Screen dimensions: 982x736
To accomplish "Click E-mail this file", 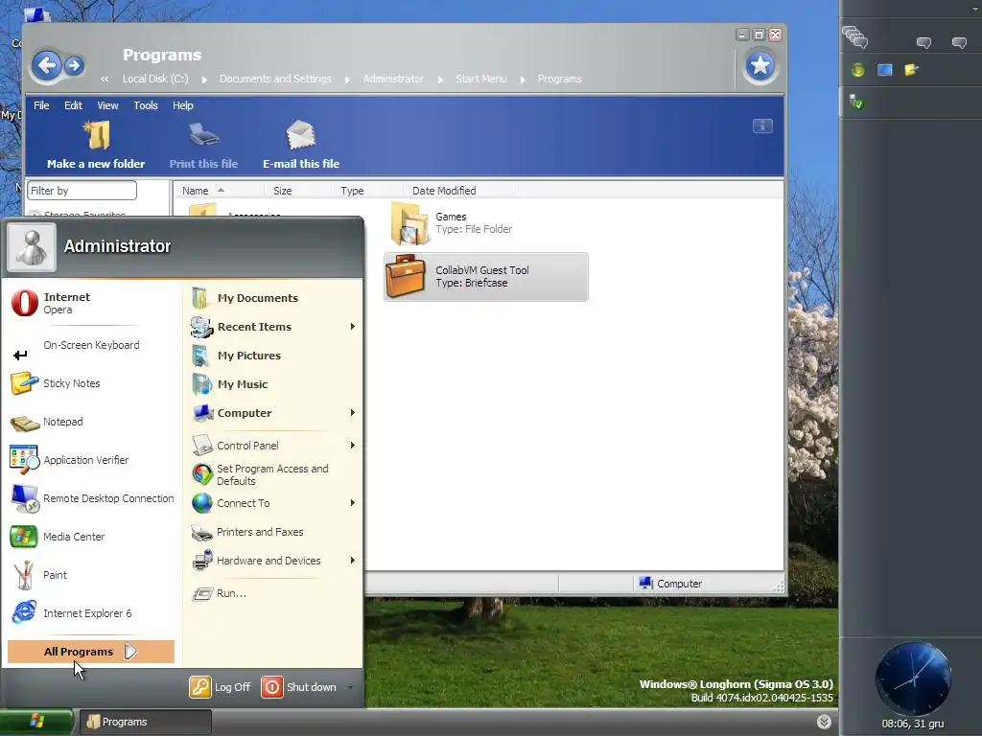I will point(301,146).
